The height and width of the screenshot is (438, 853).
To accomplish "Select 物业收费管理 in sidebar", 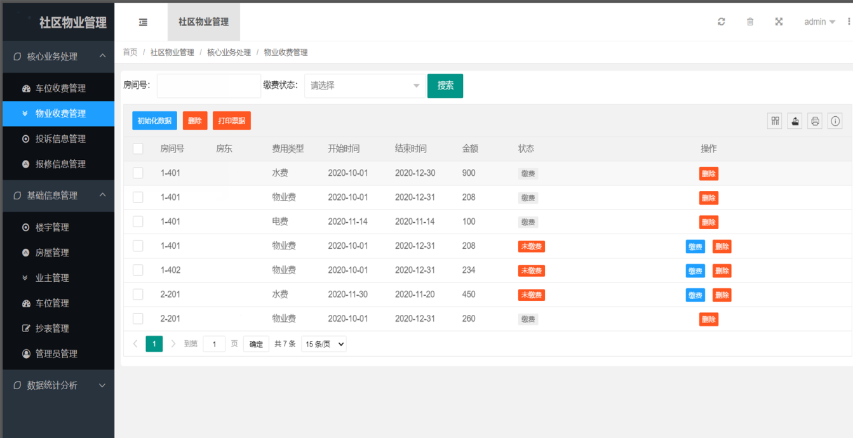I will 58,114.
